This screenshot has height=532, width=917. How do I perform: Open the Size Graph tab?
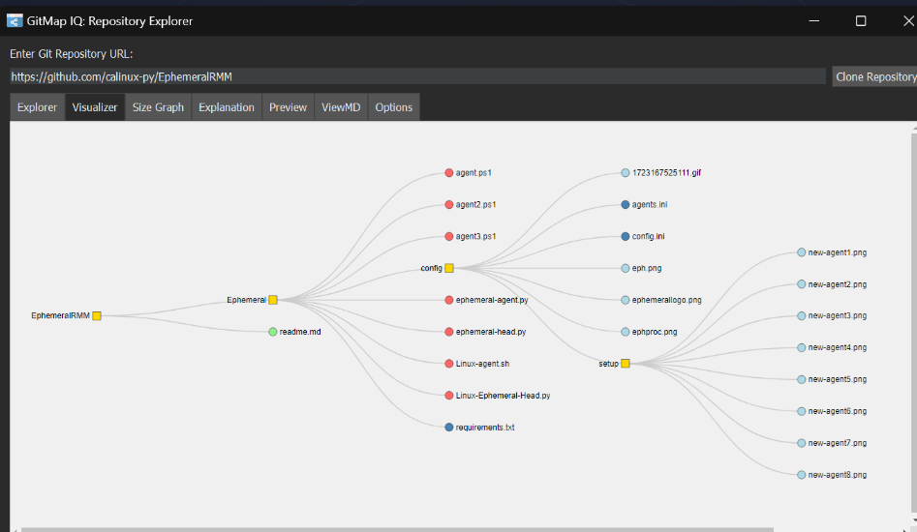coord(158,107)
